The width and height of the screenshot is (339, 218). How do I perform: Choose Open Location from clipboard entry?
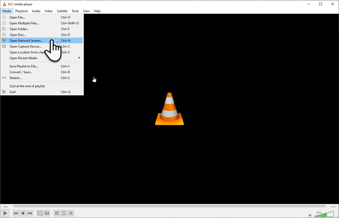coord(42,52)
